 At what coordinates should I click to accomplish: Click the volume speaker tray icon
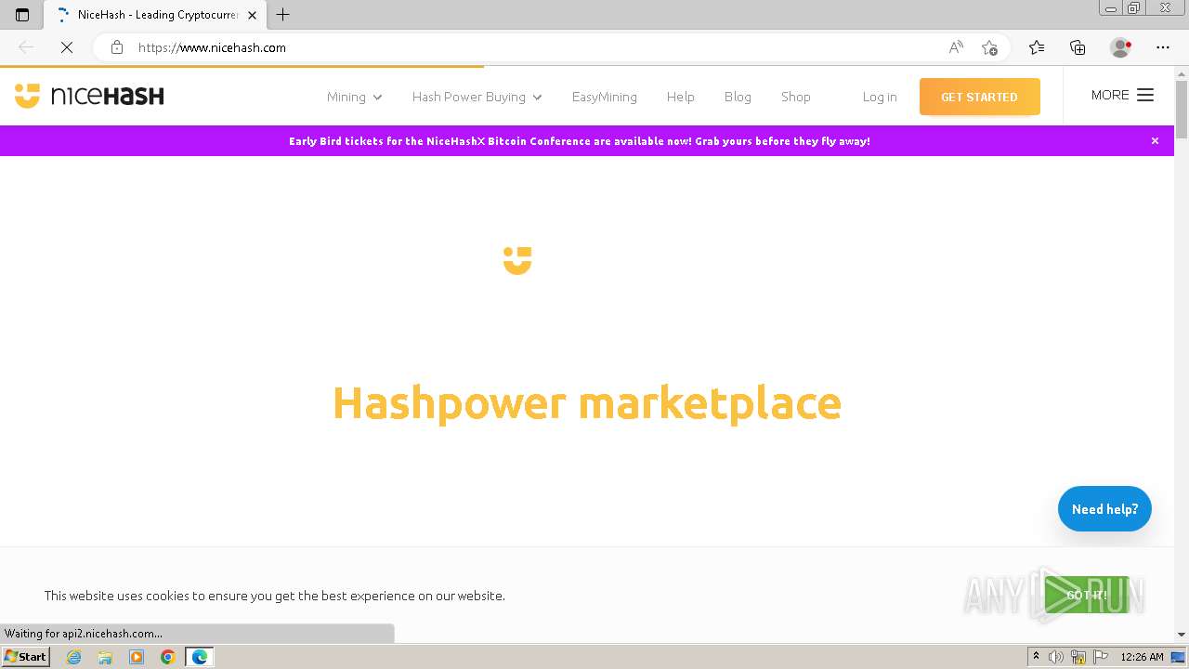tap(1056, 657)
